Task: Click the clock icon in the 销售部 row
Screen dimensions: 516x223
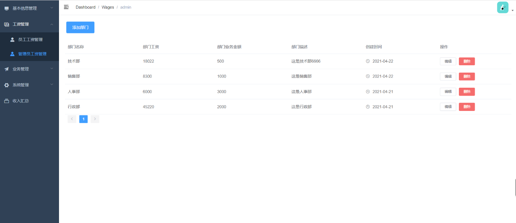Action: [368, 76]
